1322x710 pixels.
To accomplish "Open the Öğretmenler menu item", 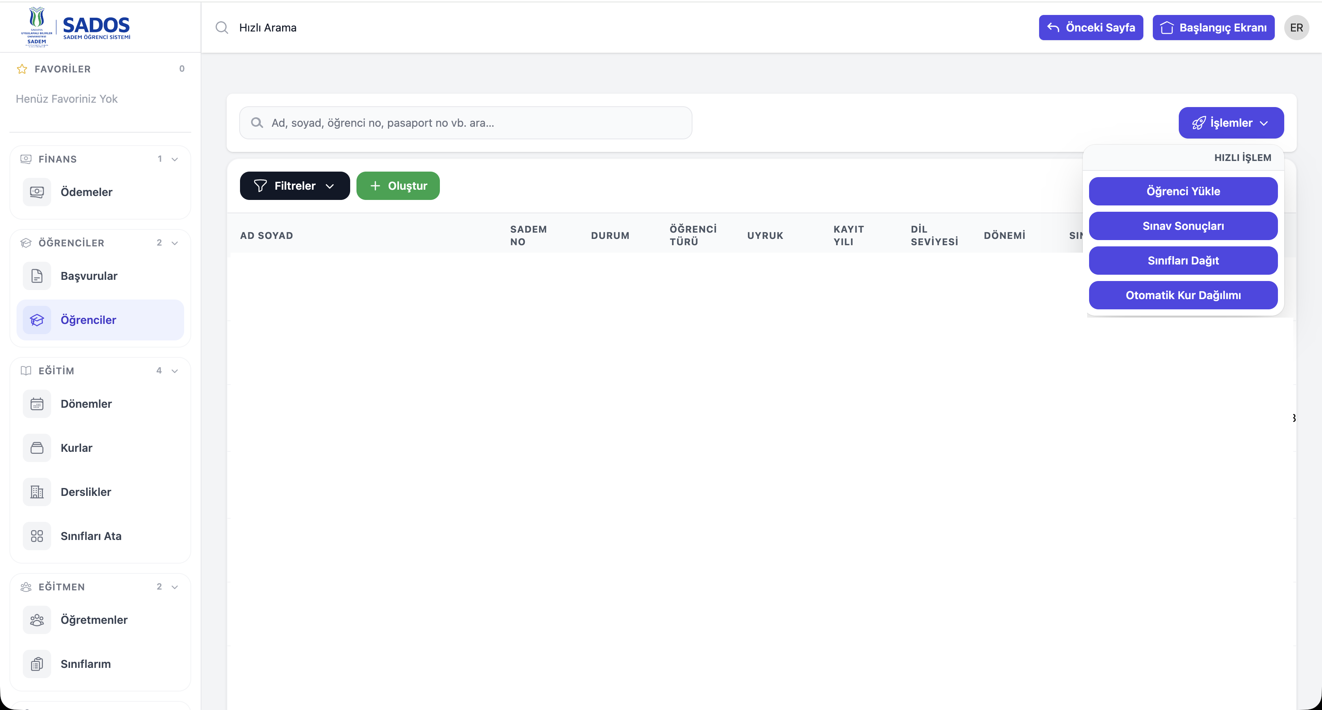I will 100,619.
